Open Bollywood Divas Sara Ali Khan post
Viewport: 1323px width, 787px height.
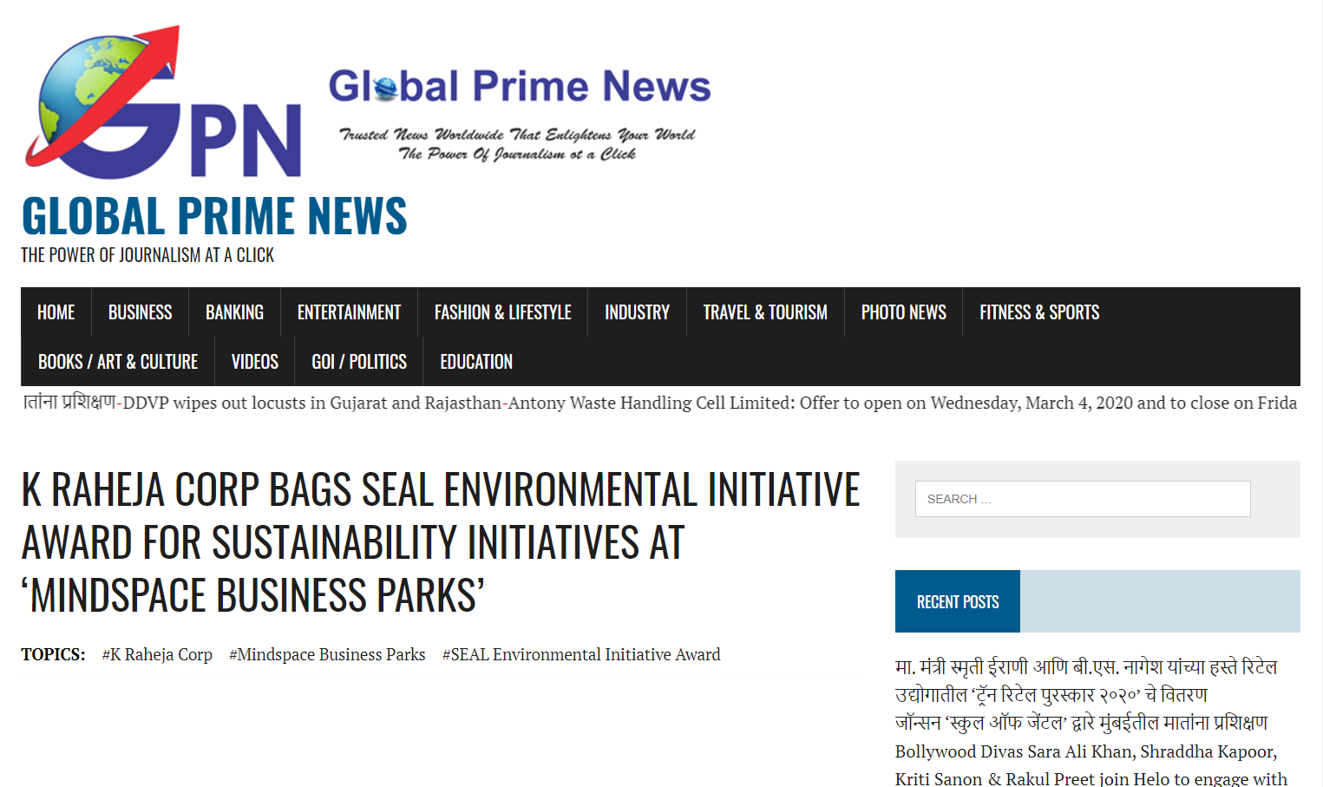(x=1091, y=765)
